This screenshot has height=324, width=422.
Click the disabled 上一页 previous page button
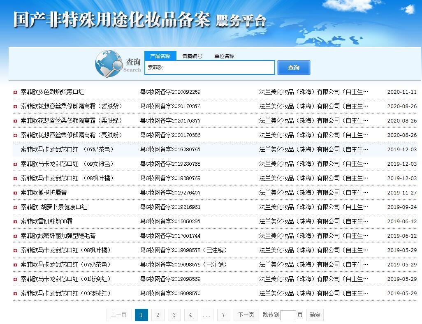(119, 315)
